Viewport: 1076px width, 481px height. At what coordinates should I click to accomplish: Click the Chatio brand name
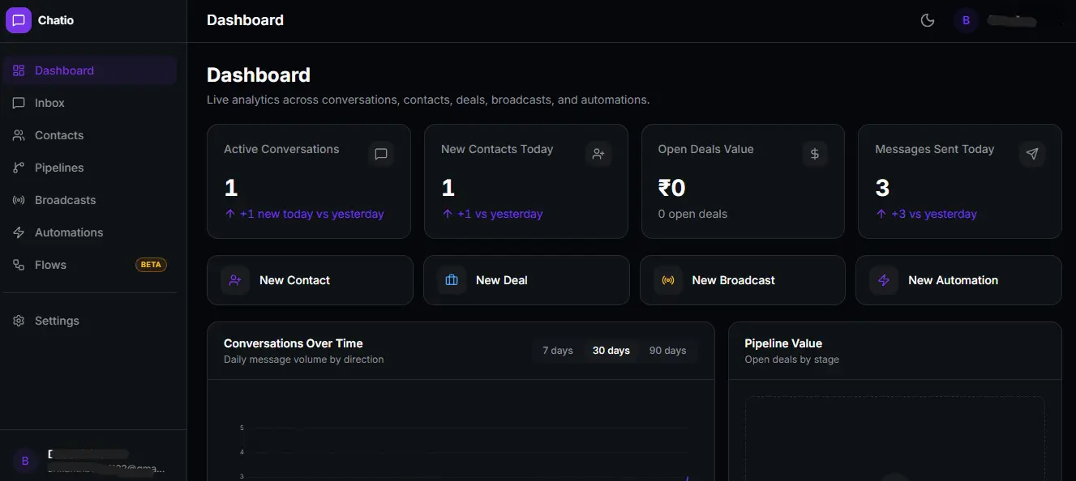coord(56,20)
